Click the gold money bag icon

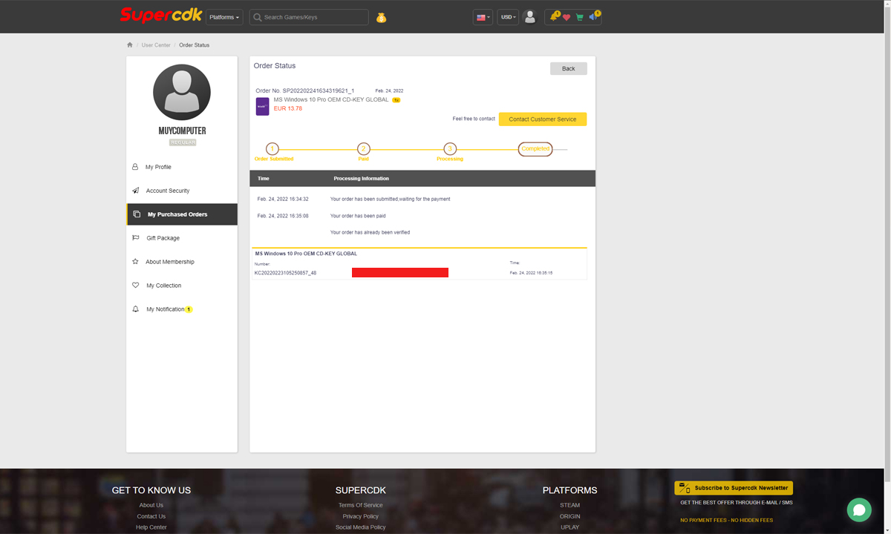(x=381, y=17)
